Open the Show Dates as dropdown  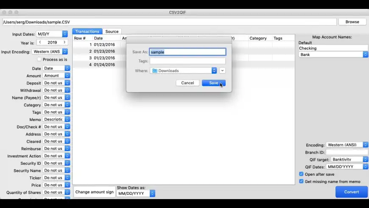coord(136,194)
